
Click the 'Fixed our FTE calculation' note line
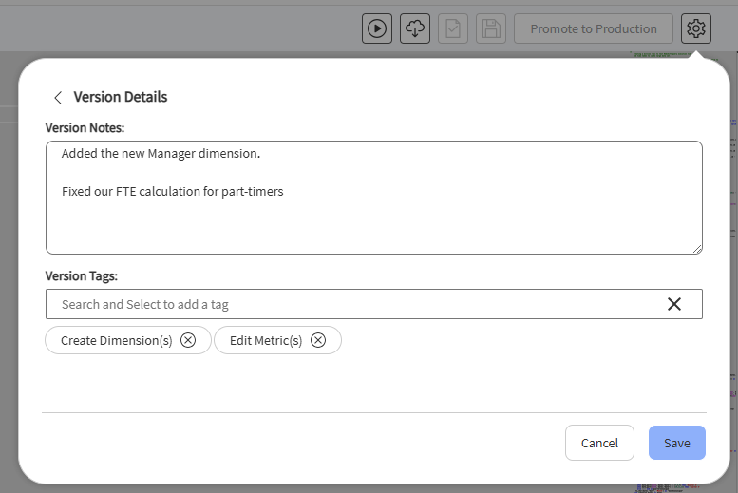pos(172,192)
